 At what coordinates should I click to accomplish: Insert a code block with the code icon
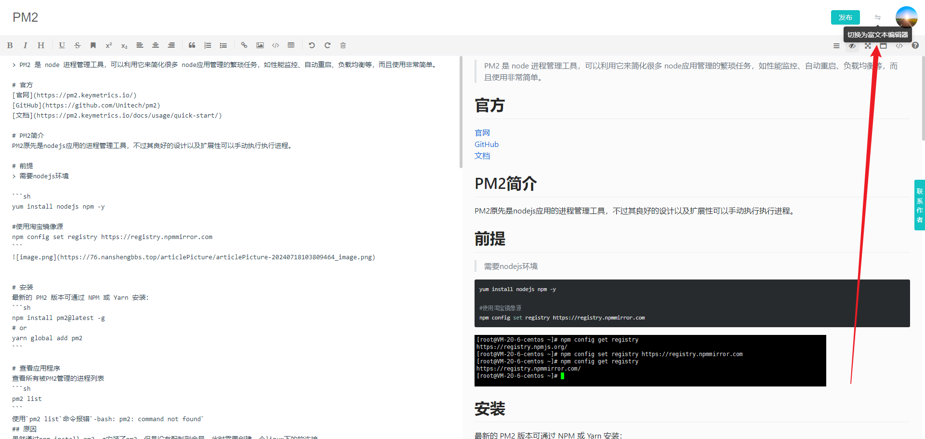pos(276,45)
